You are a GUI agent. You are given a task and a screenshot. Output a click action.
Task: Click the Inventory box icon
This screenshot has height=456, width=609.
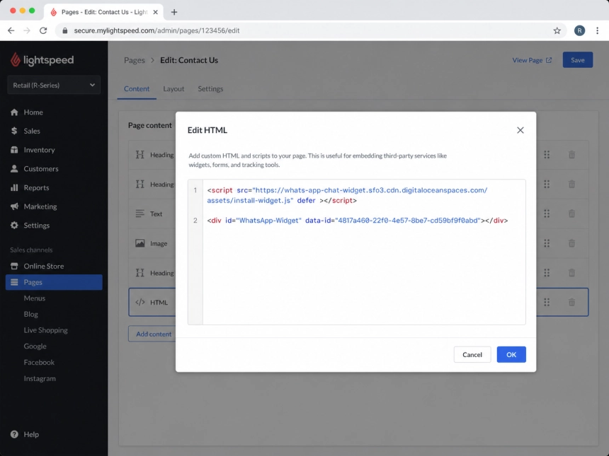click(14, 150)
